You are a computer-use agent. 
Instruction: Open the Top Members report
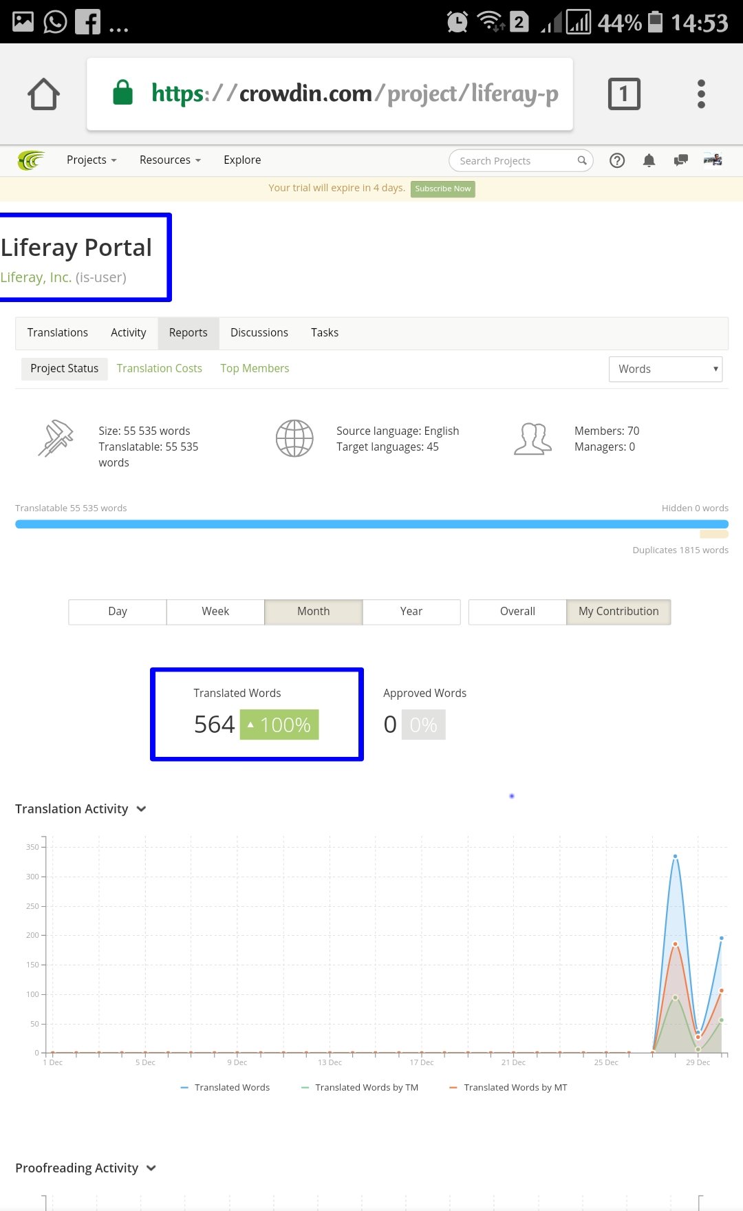(x=255, y=369)
